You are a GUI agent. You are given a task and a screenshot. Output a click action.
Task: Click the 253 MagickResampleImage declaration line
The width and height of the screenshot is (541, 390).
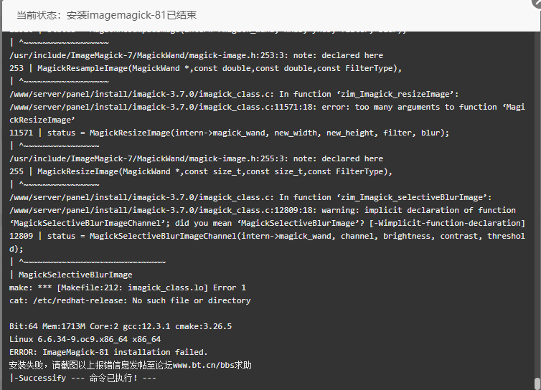coord(205,68)
